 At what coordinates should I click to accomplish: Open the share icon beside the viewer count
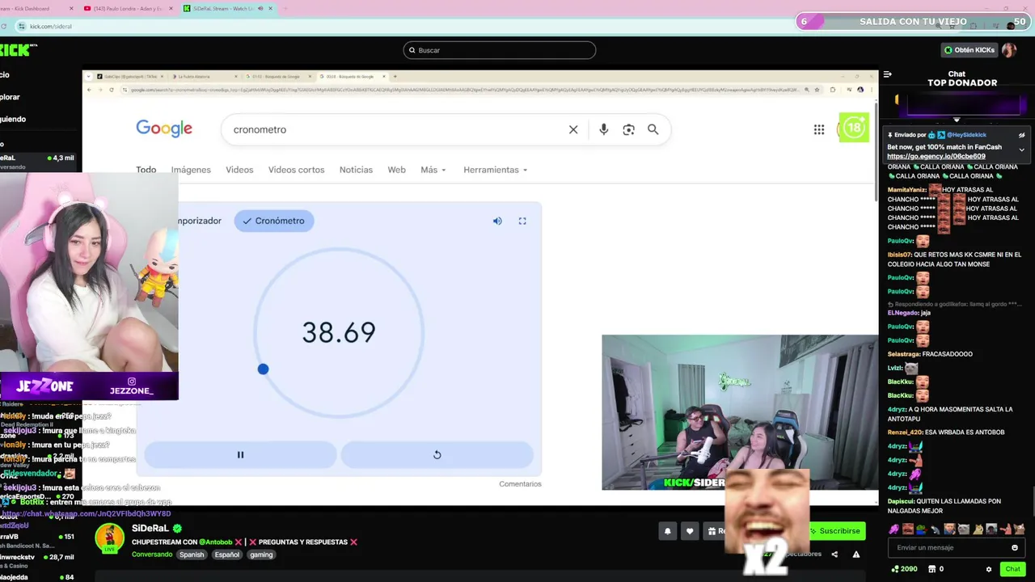point(834,555)
